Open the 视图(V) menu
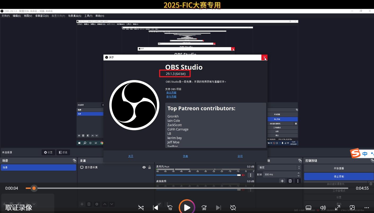This screenshot has height=213, width=374. click(28, 16)
